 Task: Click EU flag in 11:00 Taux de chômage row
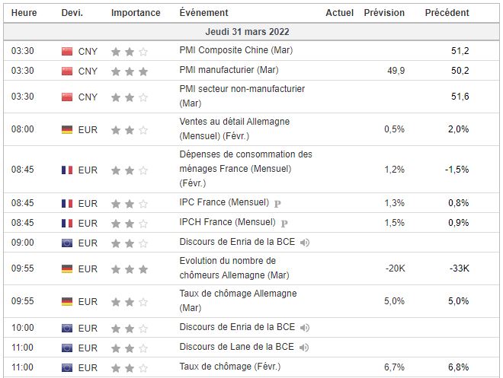[x=67, y=367]
